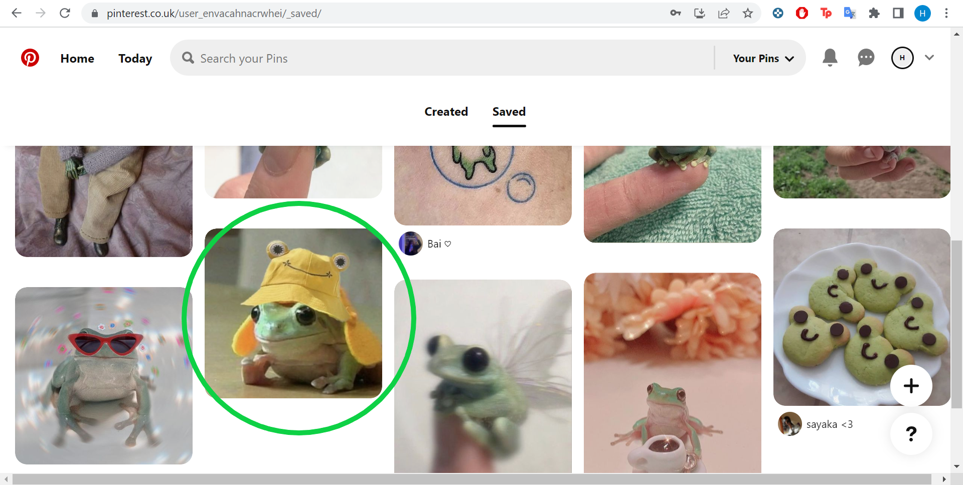Open the Your Pins dropdown
The image size is (963, 485).
[x=763, y=59]
